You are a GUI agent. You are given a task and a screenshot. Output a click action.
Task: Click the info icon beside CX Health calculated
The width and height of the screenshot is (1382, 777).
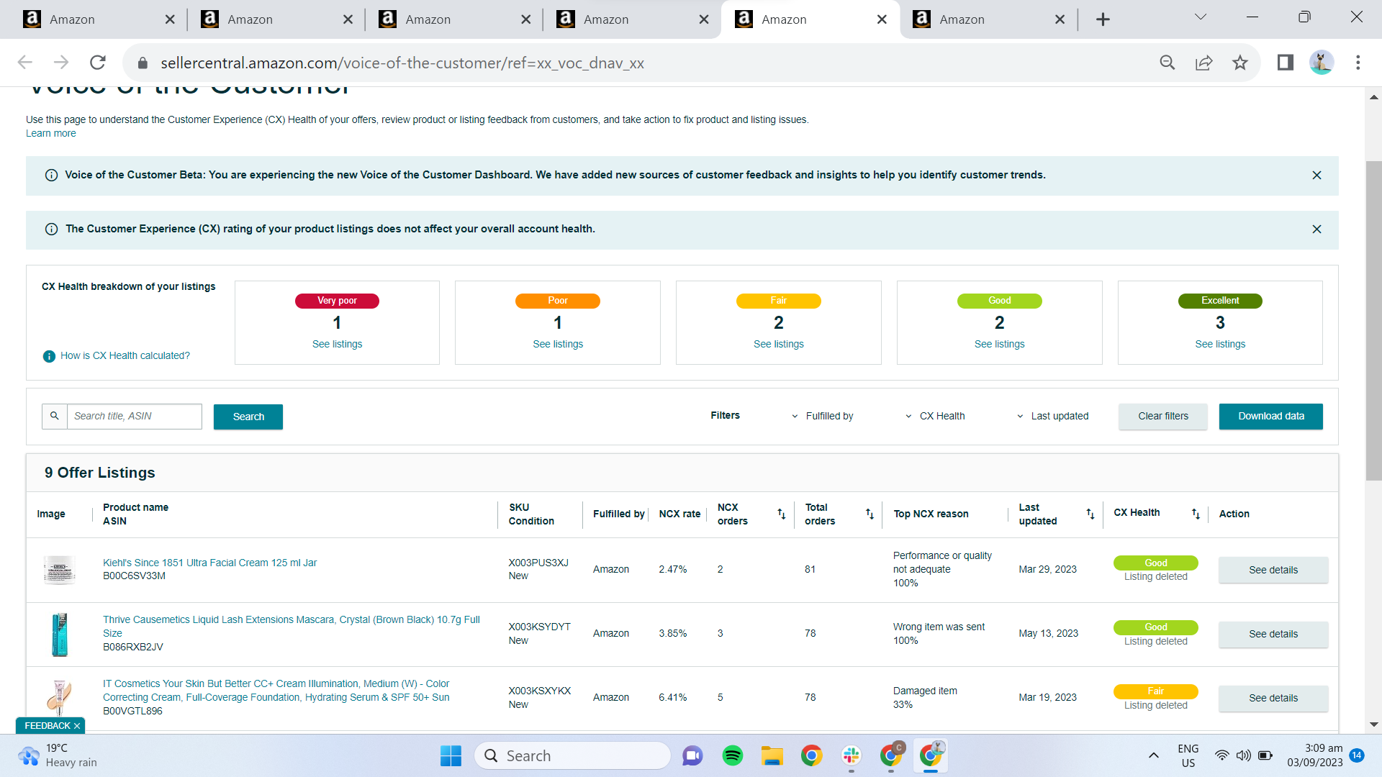pos(49,356)
